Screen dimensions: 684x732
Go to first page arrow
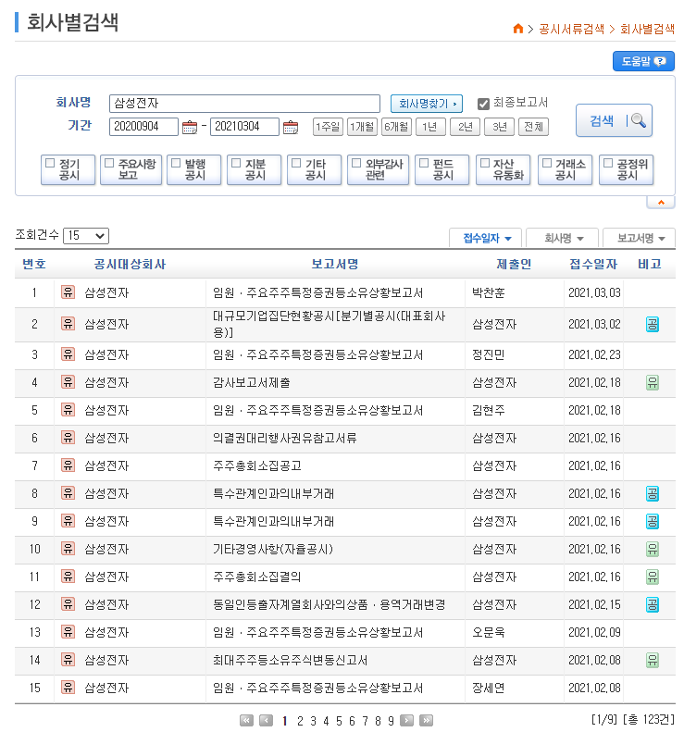point(246,720)
